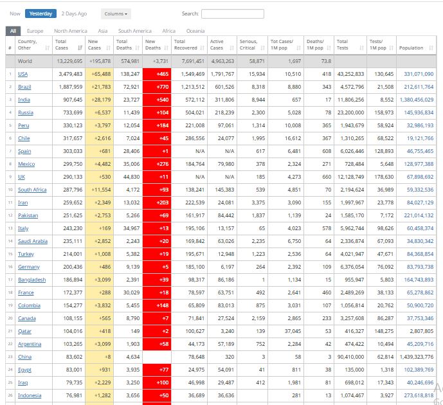
Task: Sort by the New Deaths header
Action: (x=156, y=44)
